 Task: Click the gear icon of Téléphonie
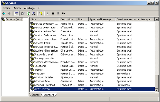tap(32, 66)
